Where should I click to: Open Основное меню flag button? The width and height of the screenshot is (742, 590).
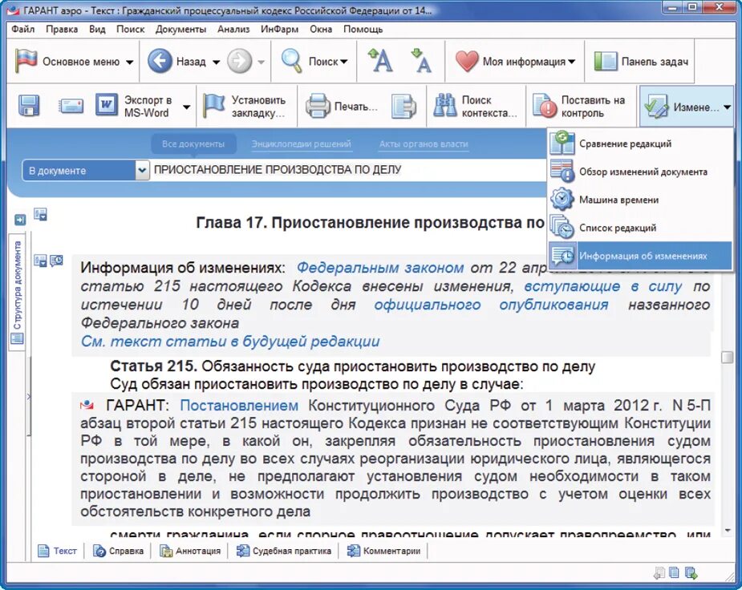pyautogui.click(x=67, y=62)
